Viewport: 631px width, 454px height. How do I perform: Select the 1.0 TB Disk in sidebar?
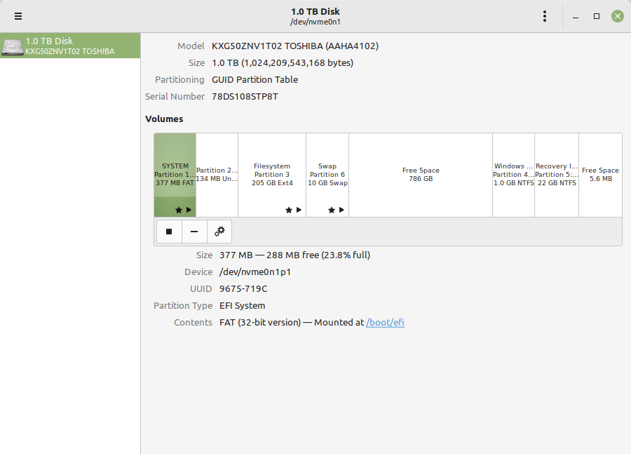[70, 46]
